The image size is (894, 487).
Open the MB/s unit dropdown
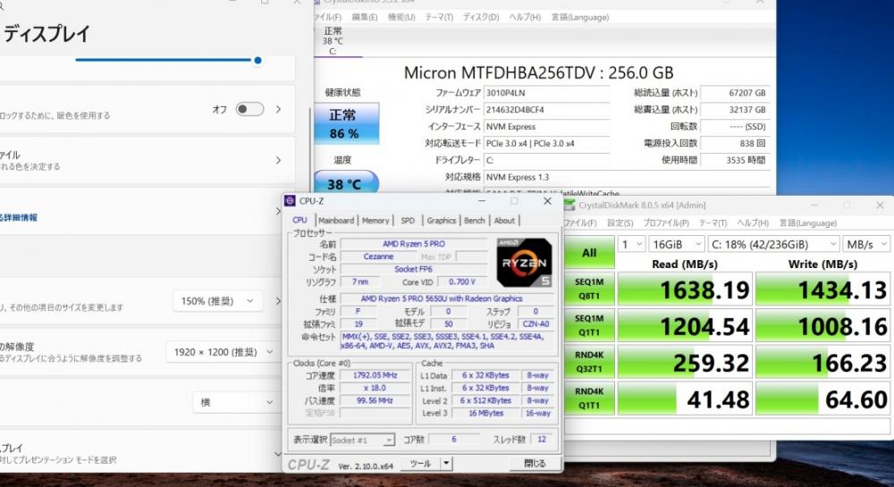click(x=866, y=244)
